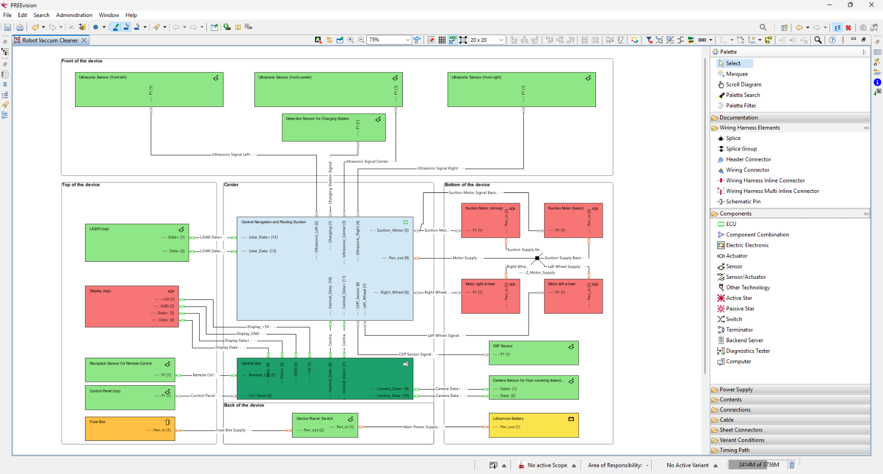The width and height of the screenshot is (883, 474).
Task: Open Palette Filter entry
Action: pyautogui.click(x=741, y=105)
